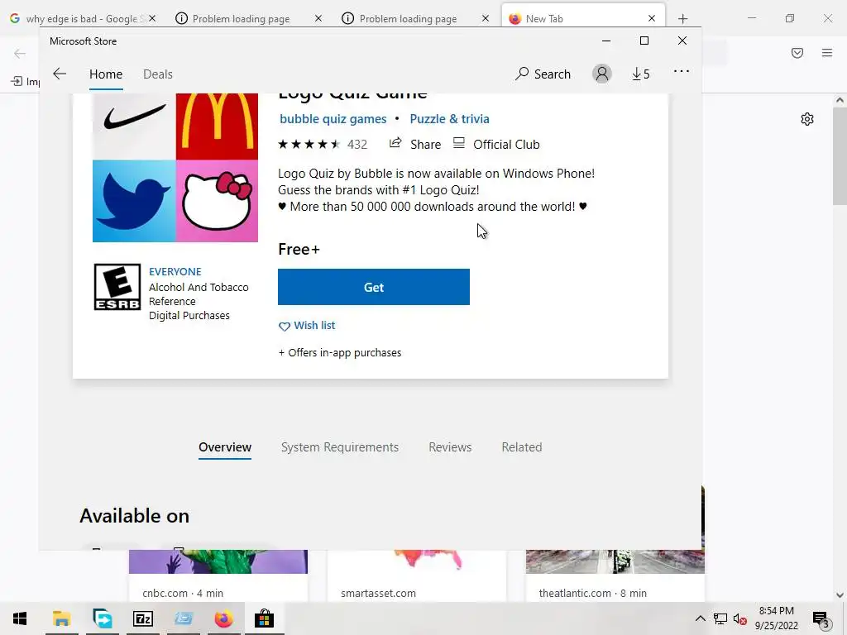
Task: Open Windows Start menu
Action: tap(20, 618)
